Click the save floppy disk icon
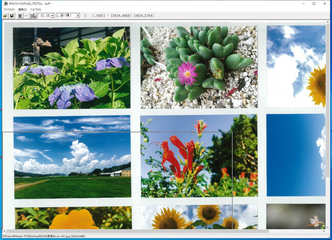The width and height of the screenshot is (332, 240). click(12, 16)
